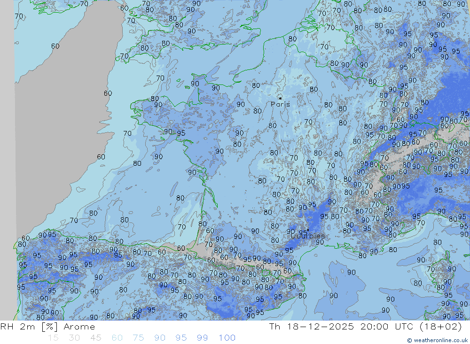Click the 95 contour label by Brittany's south coast
This screenshot has height=344, width=470.
pos(181,133)
